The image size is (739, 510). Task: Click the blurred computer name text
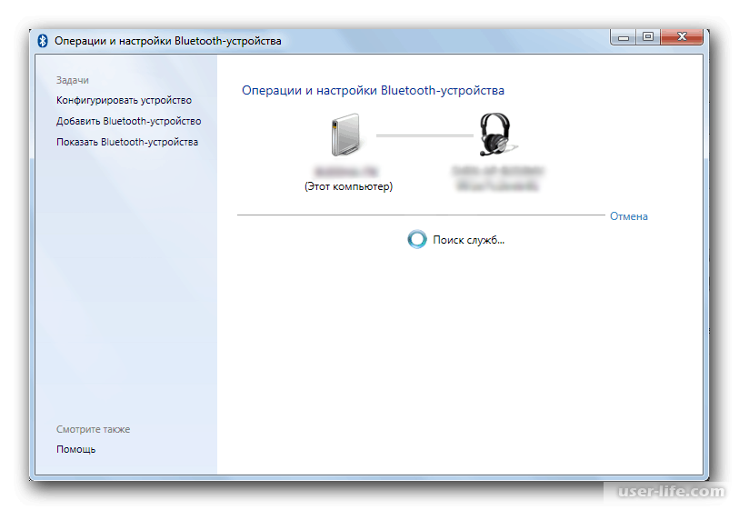click(x=348, y=171)
